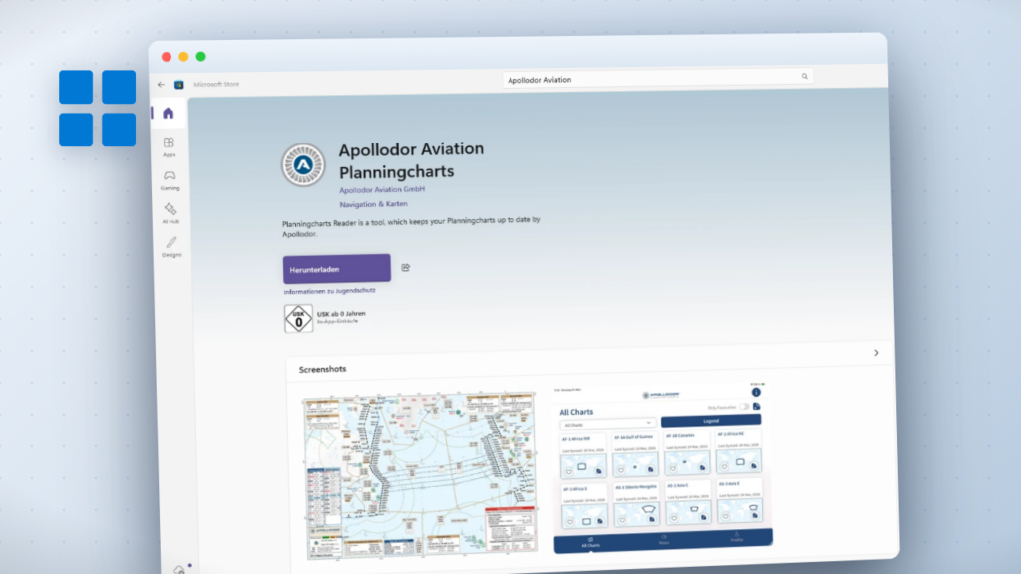Go back with the arrow beside Microsoft Store

[161, 84]
